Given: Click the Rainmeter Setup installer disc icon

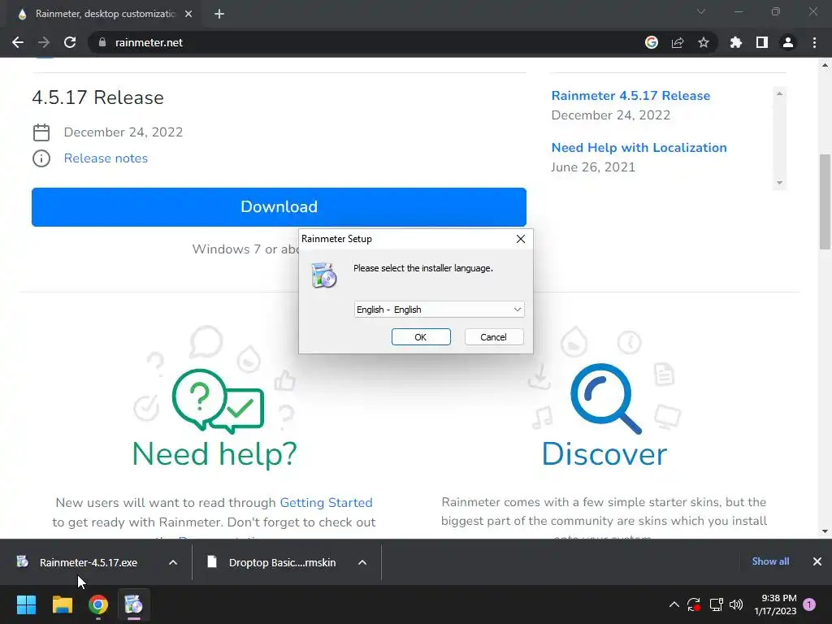Looking at the screenshot, I should coord(323,275).
